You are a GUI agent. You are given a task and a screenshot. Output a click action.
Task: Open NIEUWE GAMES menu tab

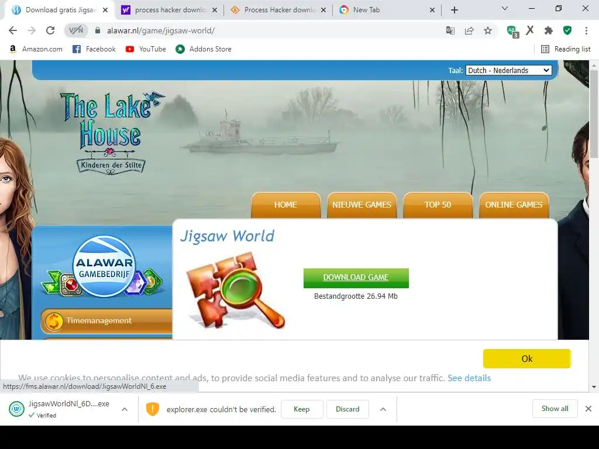[x=362, y=205]
